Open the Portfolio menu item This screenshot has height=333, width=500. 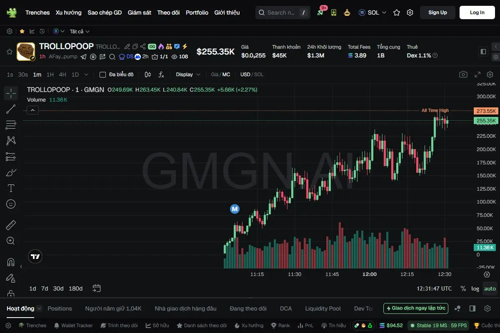tap(197, 12)
